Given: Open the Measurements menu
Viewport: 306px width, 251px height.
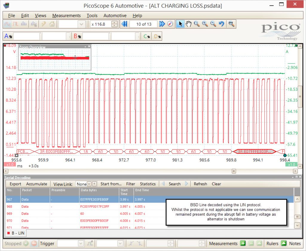Looking at the screenshot, I should pos(66,16).
